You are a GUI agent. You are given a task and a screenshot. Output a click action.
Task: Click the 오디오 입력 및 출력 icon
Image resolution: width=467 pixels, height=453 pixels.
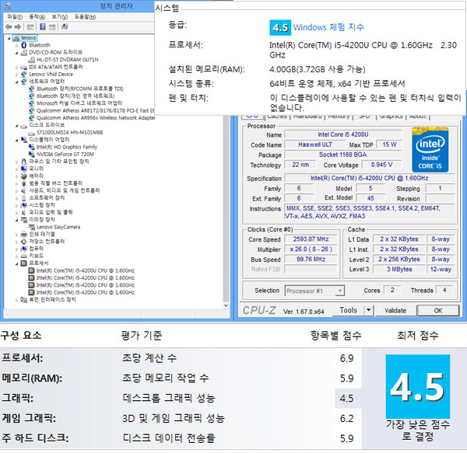coord(24,213)
